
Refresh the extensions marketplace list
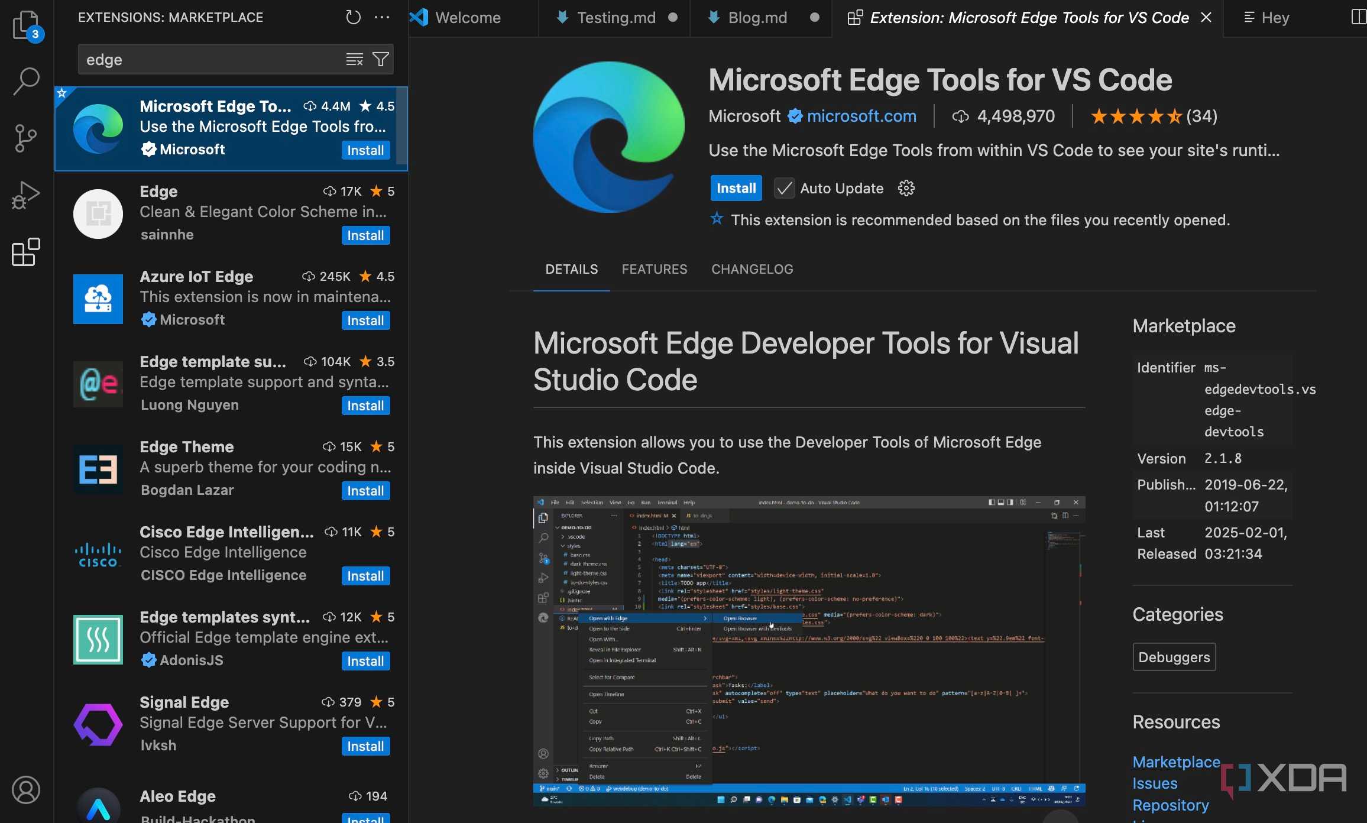[x=353, y=17]
